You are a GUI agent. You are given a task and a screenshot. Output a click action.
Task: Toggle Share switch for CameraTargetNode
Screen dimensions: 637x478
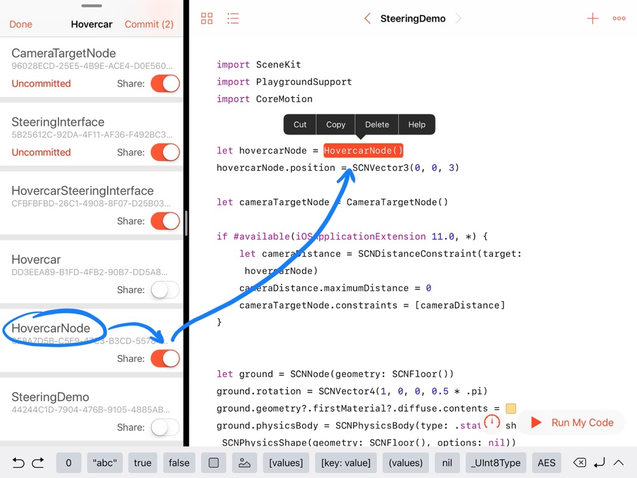166,83
